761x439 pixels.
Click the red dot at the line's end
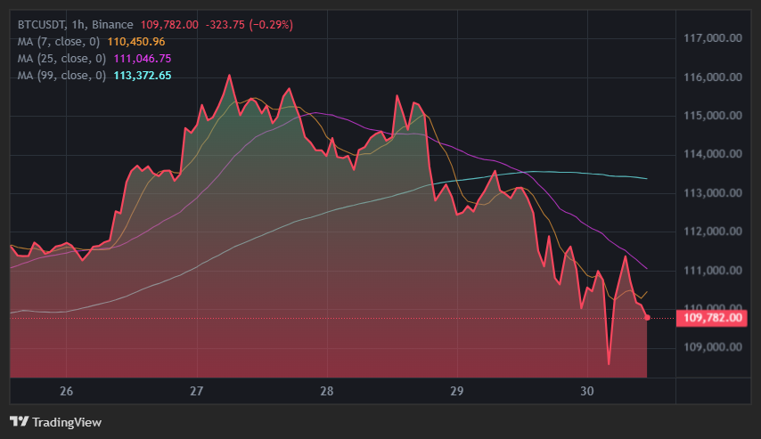647,317
